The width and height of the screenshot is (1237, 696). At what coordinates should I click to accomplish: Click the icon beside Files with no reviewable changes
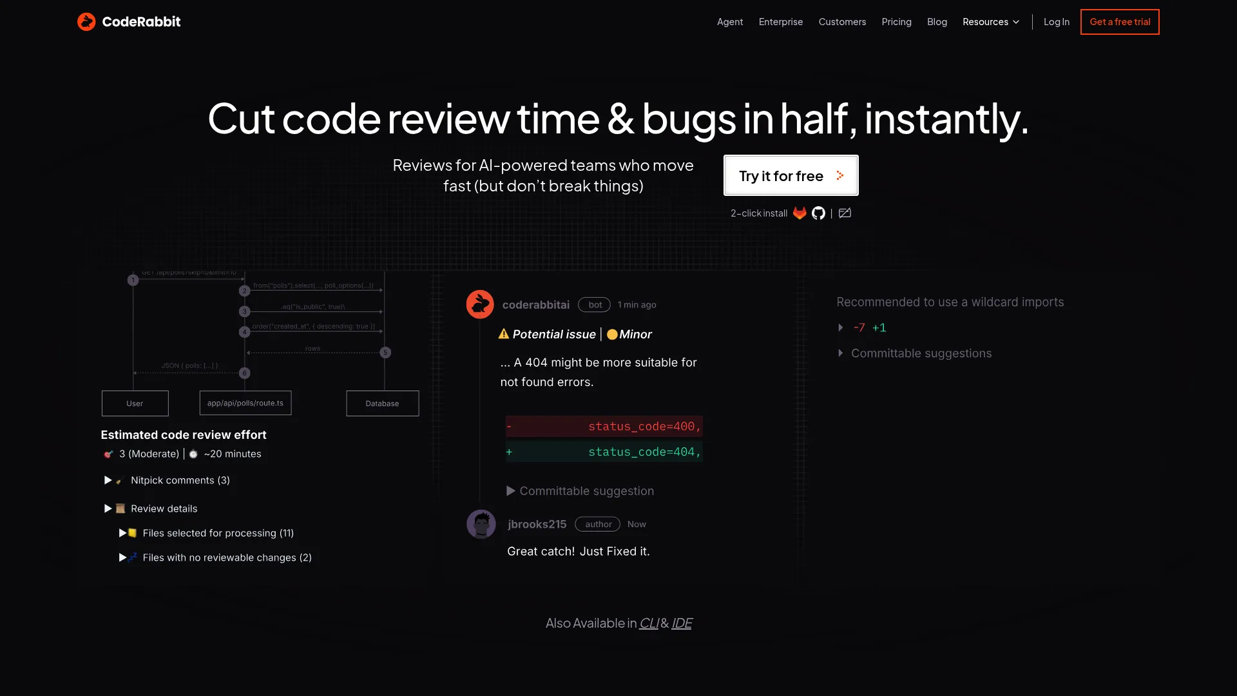pyautogui.click(x=132, y=557)
